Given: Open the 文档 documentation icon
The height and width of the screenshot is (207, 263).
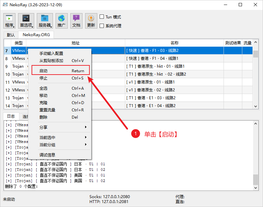Looking at the screenshot, I should coord(76,20).
